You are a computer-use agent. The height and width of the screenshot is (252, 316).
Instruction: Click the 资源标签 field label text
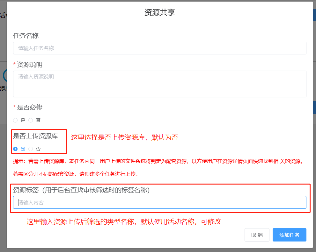click(81, 190)
